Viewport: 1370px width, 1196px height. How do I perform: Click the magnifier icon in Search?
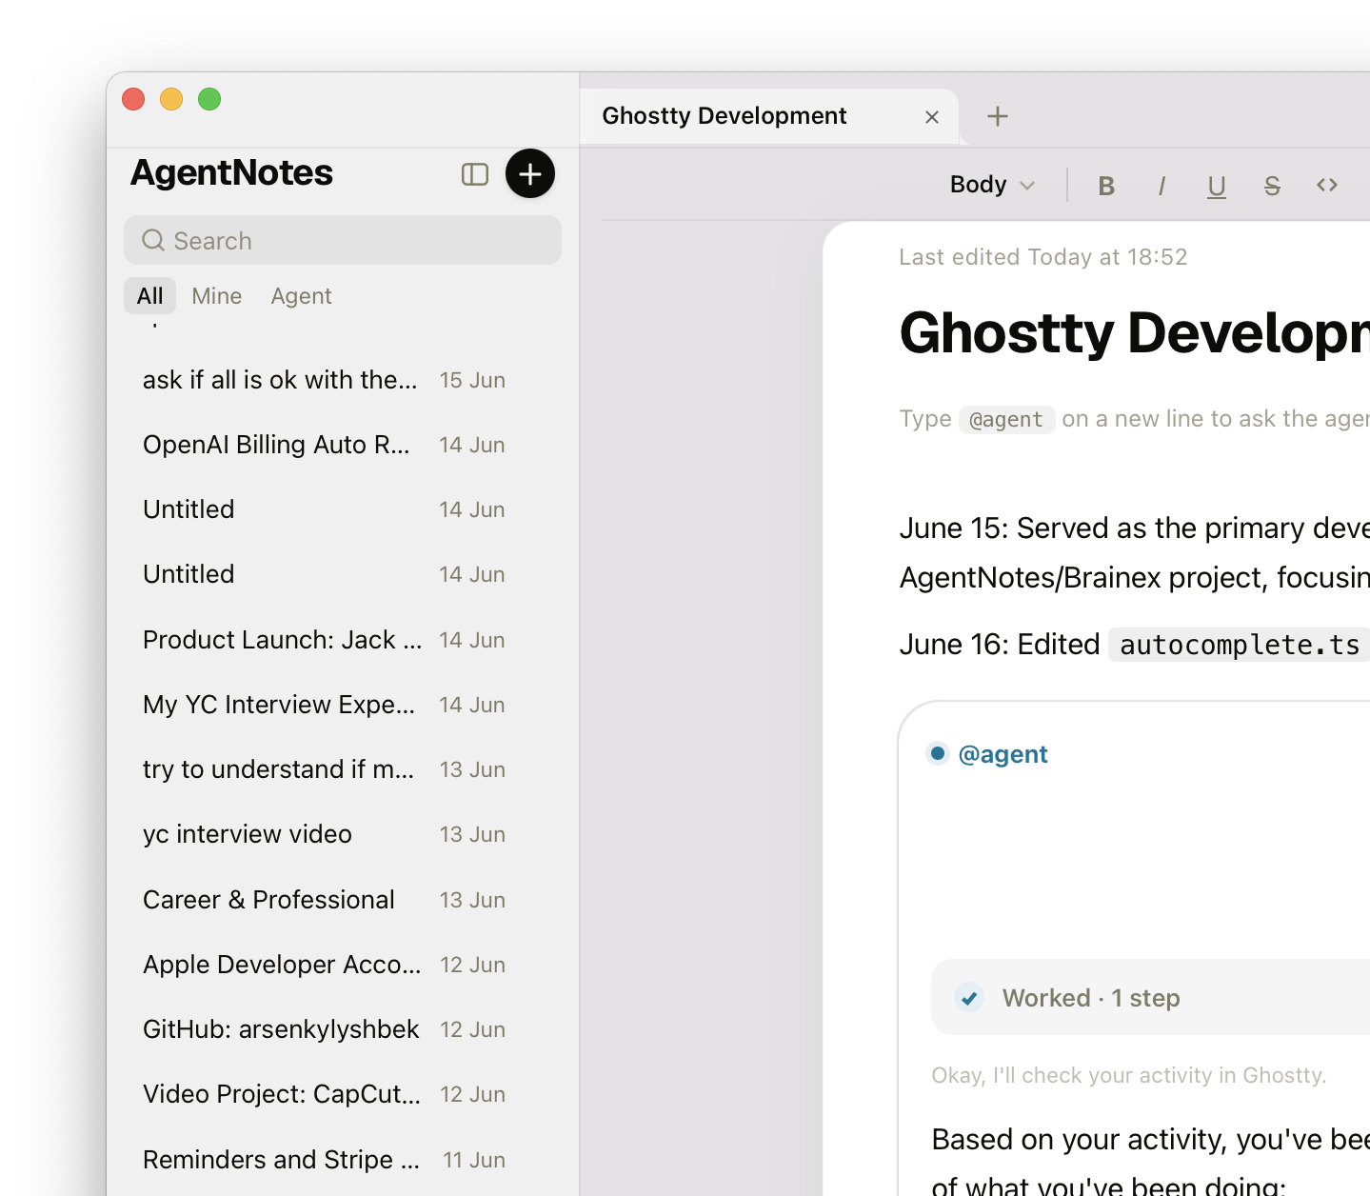point(153,240)
